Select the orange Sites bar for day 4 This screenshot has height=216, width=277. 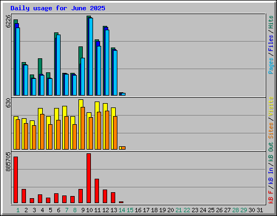pyautogui.click(x=42, y=132)
